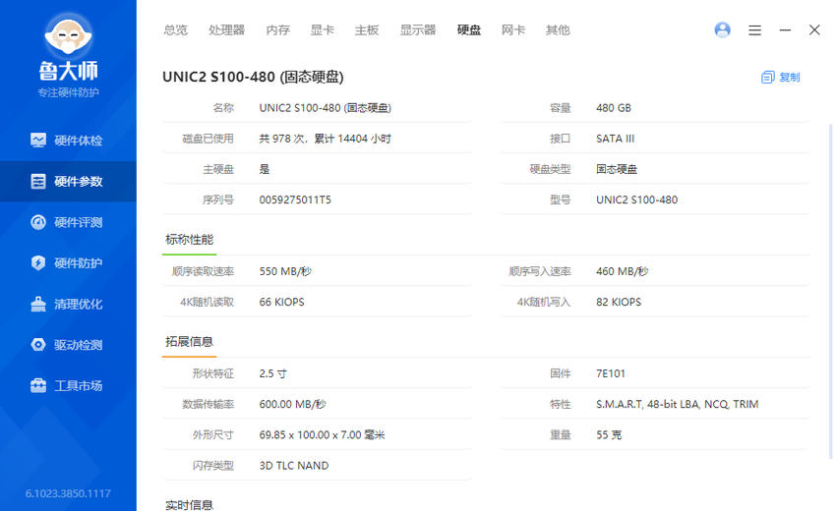
Task: Click the vertical scrollbar on the right
Action: pyautogui.click(x=831, y=291)
